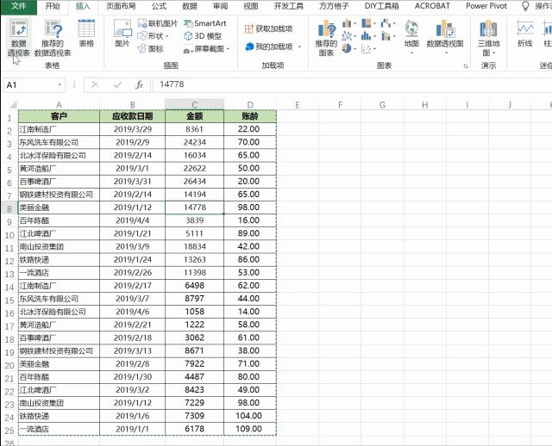
Task: Click cell with date 2019/4/4
Action: (132, 220)
